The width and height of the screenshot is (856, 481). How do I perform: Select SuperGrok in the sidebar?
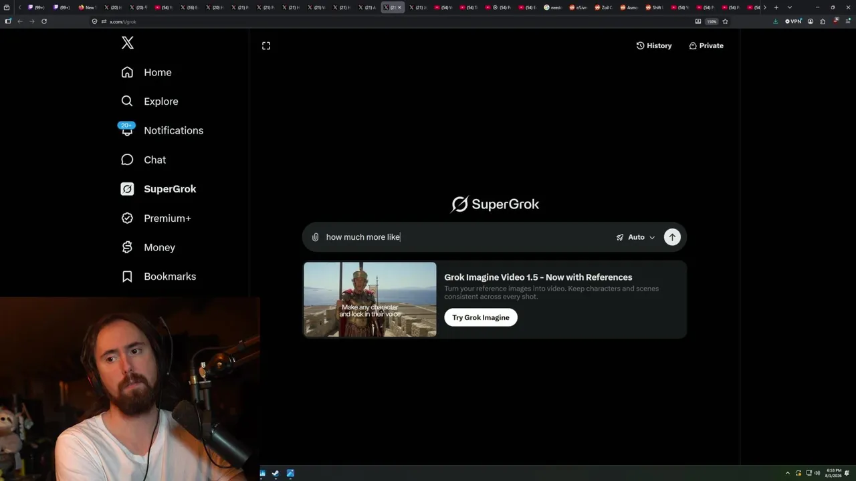click(x=158, y=189)
